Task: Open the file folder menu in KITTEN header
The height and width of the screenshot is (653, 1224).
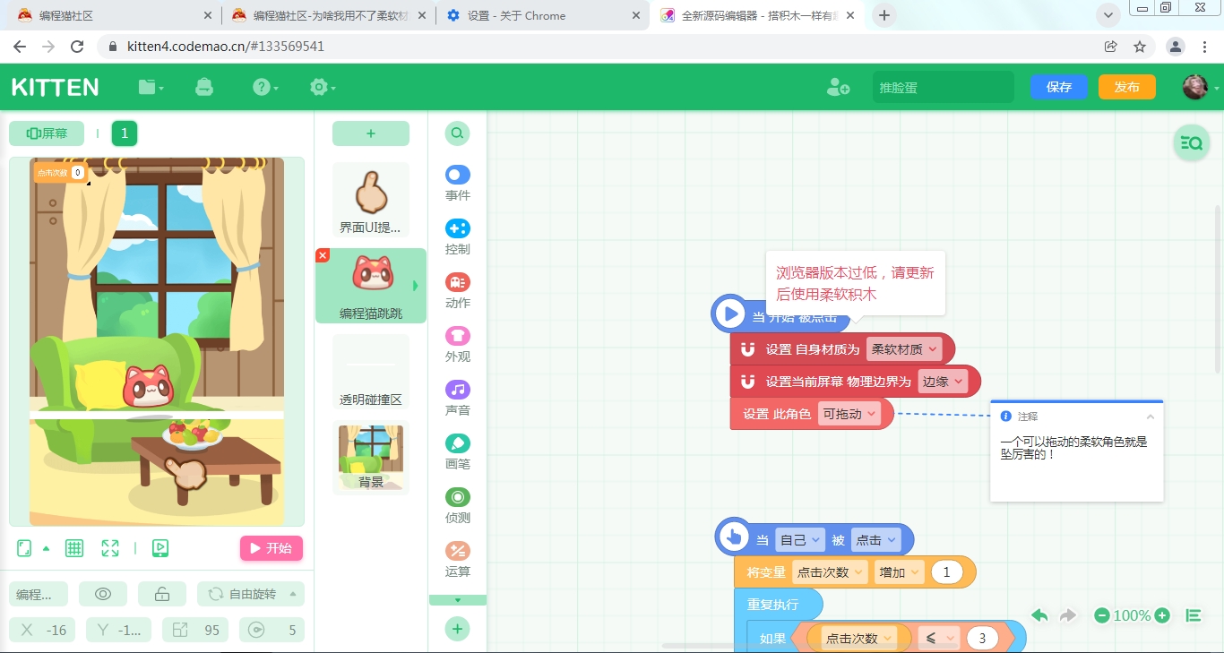Action: point(151,87)
